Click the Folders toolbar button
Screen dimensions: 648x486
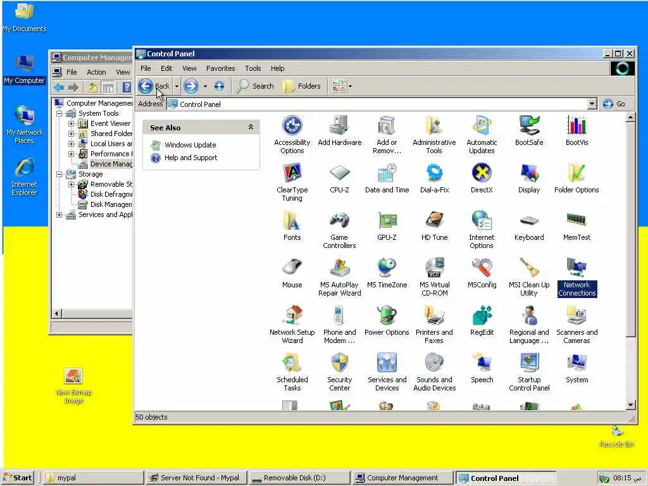point(302,86)
